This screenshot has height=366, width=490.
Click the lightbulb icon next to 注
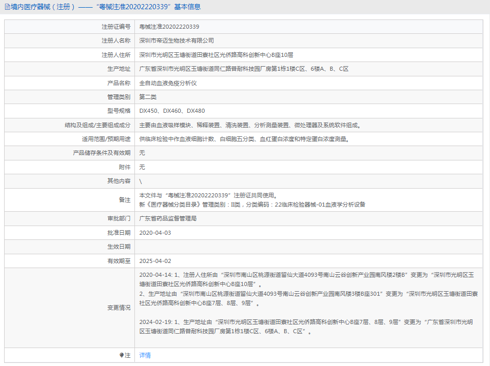coord(122,355)
